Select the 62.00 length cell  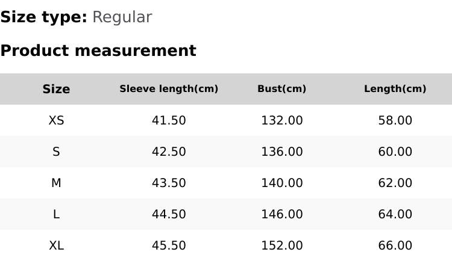pyautogui.click(x=395, y=183)
